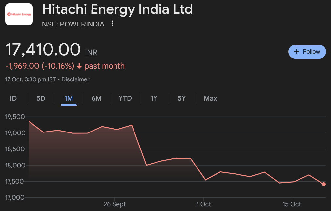Show the 5Y price history
Screen dimensions: 331x211
click(182, 98)
